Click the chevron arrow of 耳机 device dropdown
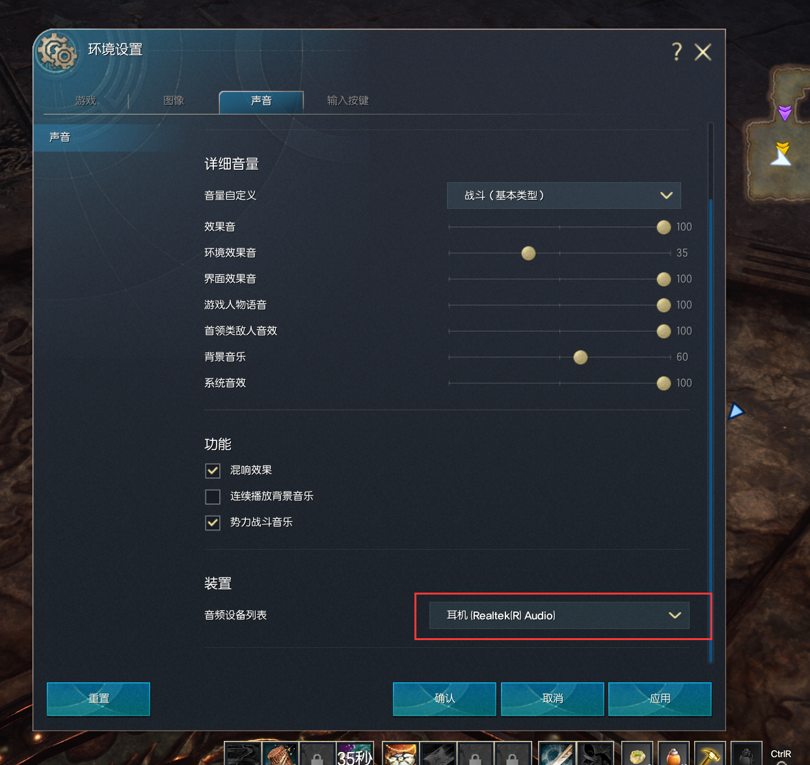The height and width of the screenshot is (765, 810). 675,615
